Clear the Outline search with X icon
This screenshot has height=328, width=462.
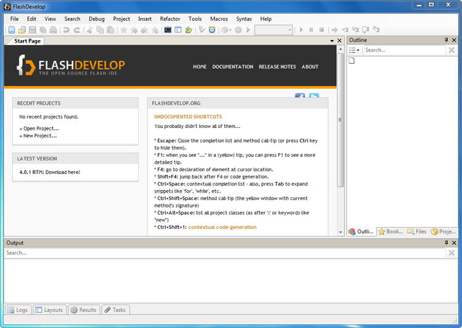452,50
